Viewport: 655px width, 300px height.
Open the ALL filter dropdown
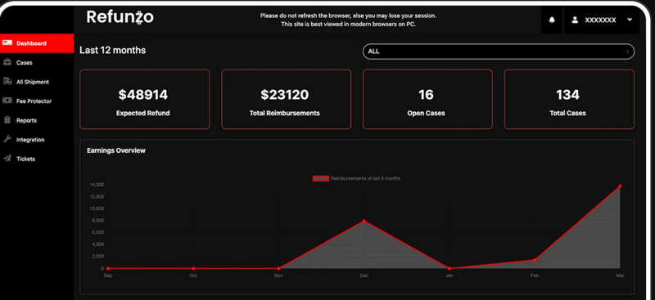[x=499, y=51]
